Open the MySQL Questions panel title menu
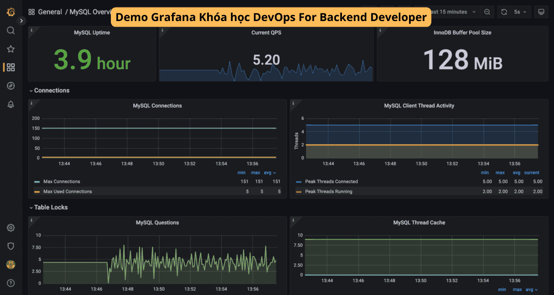 pyautogui.click(x=157, y=223)
